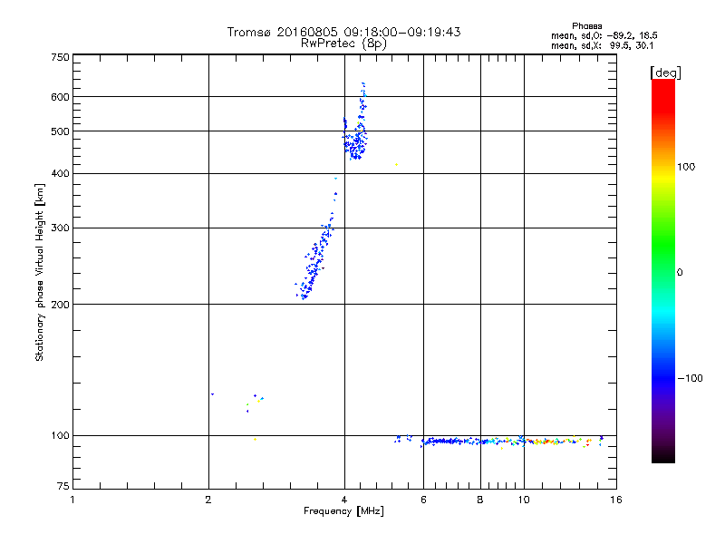
Task: Click the y-axis label '500'
Action: [60, 131]
